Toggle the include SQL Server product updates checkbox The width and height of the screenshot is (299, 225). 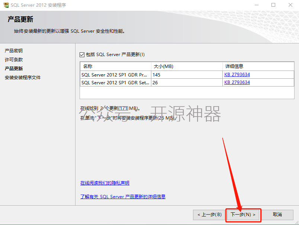(x=82, y=55)
